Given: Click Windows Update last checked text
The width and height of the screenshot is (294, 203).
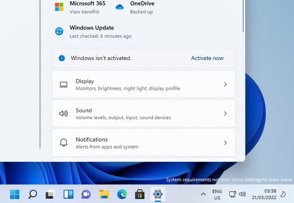Looking at the screenshot, I should coord(100,36).
